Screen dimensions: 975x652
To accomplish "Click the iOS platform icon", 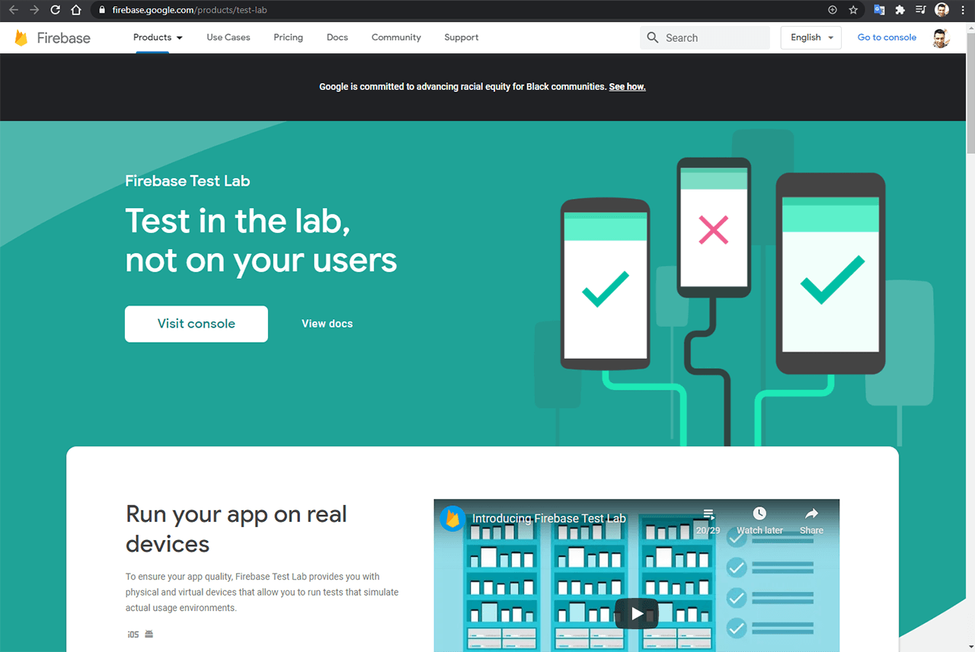I will [x=133, y=634].
